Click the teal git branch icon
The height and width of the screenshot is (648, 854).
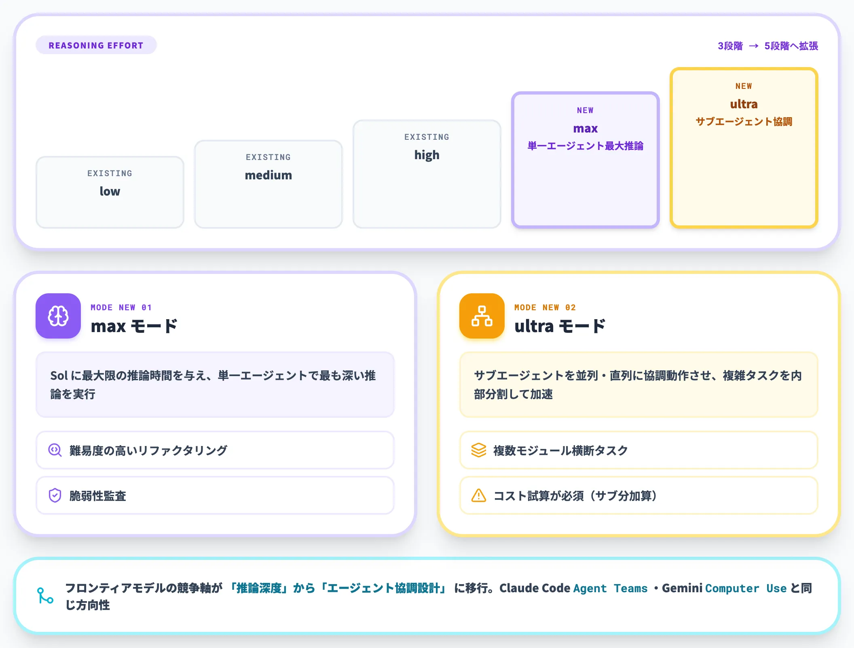click(x=45, y=596)
